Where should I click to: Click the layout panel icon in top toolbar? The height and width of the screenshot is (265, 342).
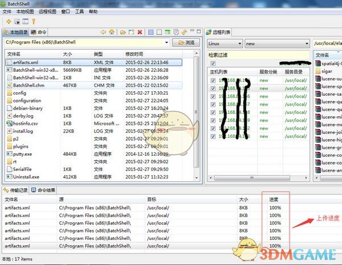[x=26, y=22]
